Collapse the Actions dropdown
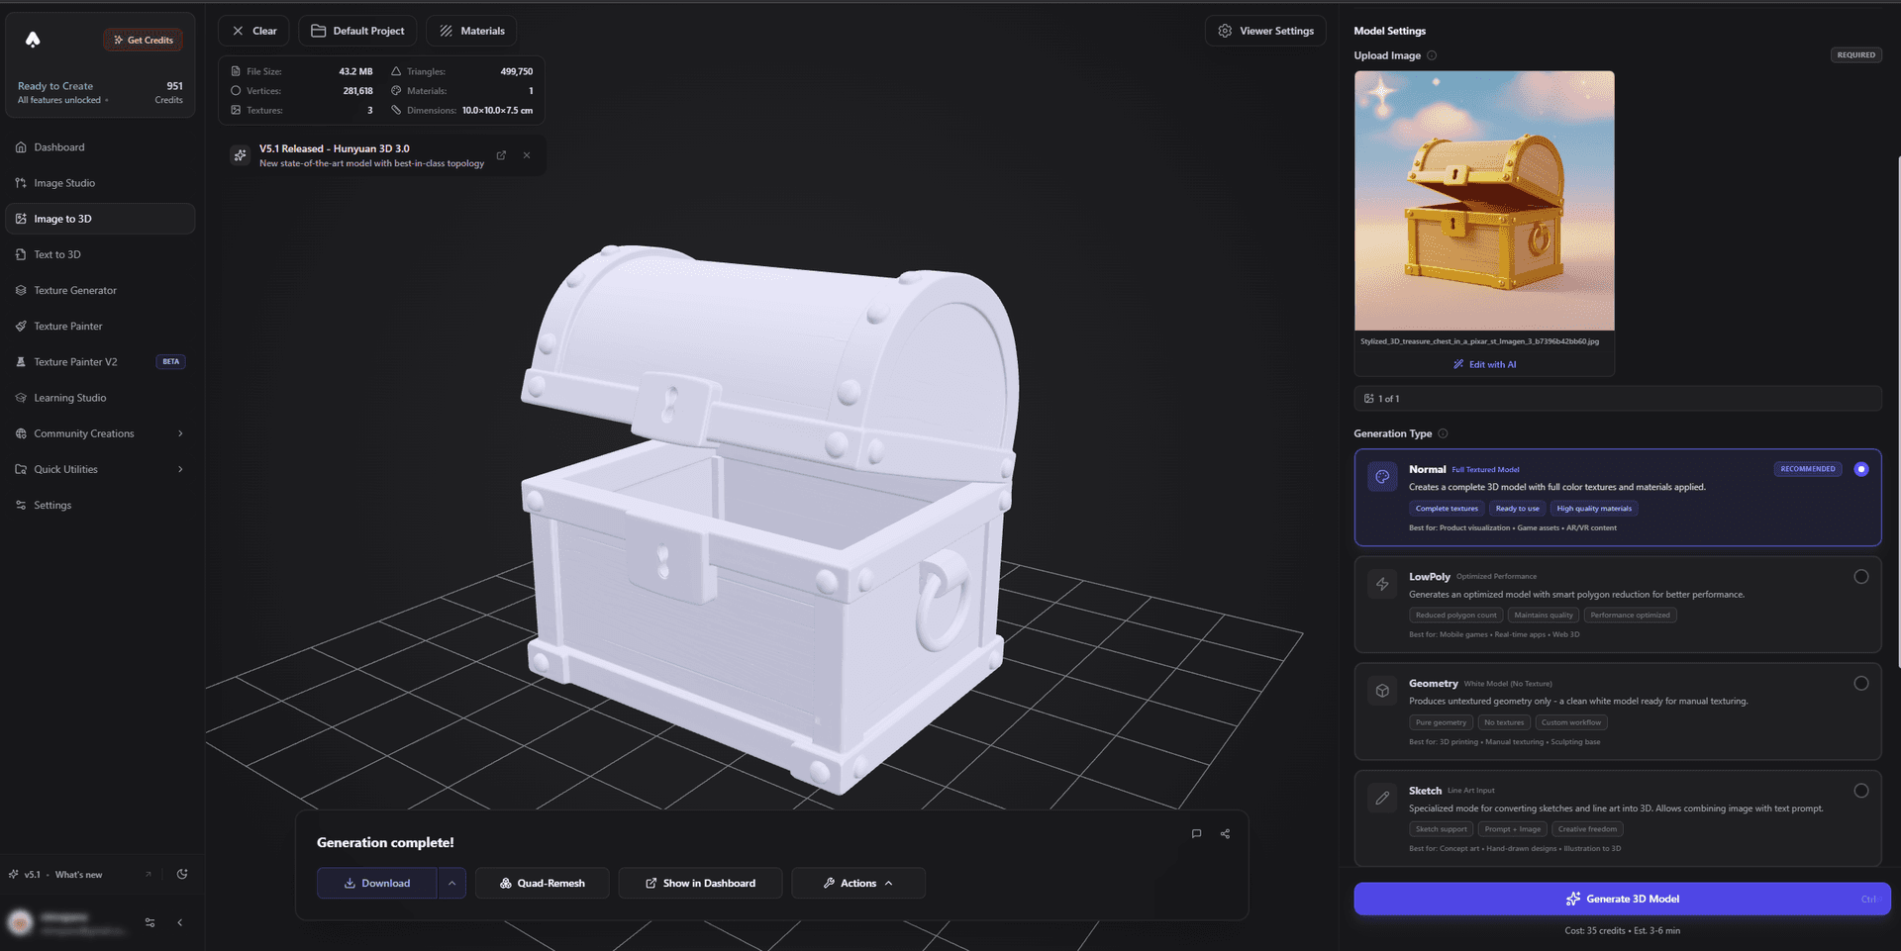The image size is (1901, 951). (x=857, y=883)
